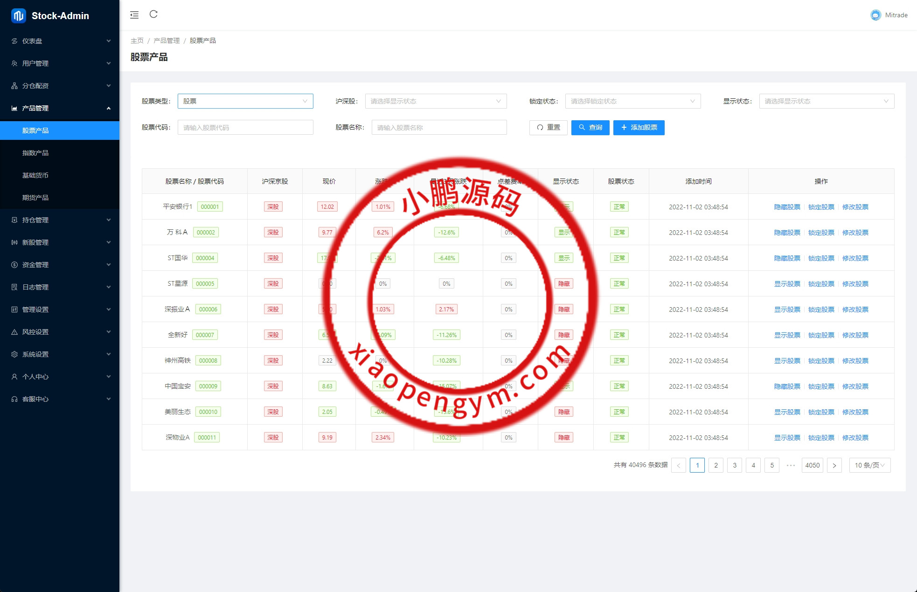Click the sidebar collapse icon in header
This screenshot has width=917, height=592.
click(134, 15)
